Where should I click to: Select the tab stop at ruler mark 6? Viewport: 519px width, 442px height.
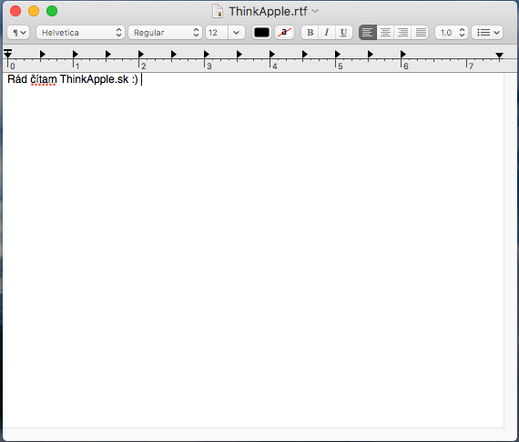tap(402, 54)
